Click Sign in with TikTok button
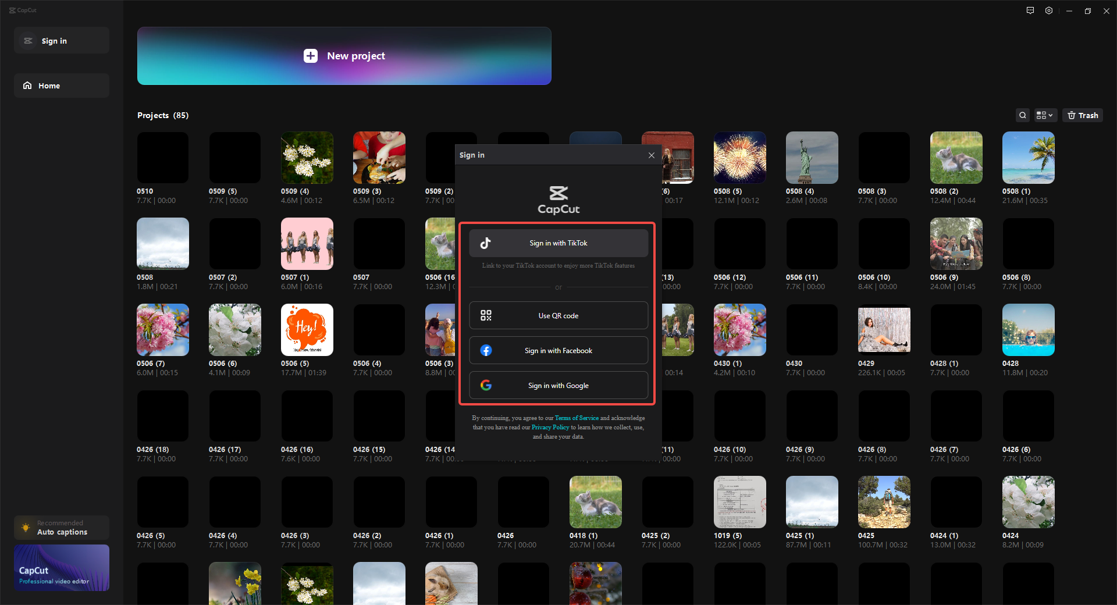 (x=558, y=243)
